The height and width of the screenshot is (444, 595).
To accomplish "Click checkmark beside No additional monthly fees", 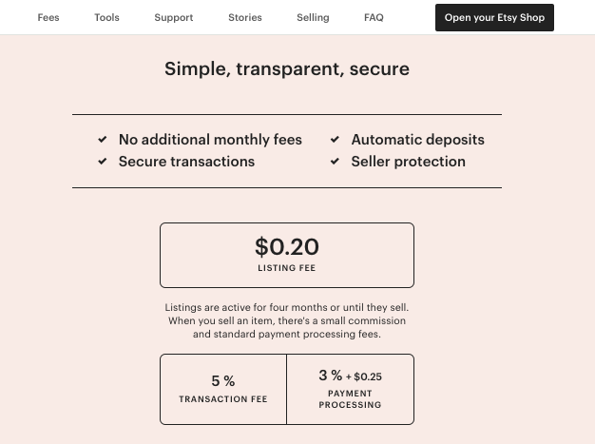I will 103,139.
